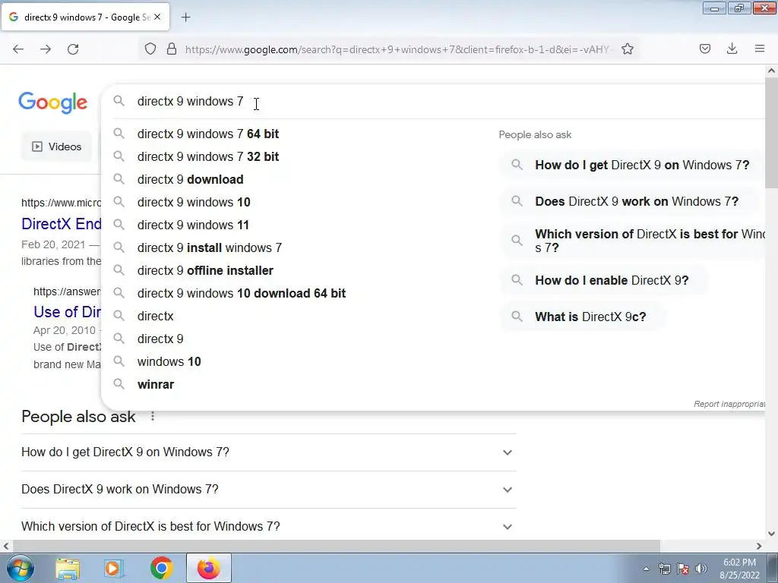The width and height of the screenshot is (778, 583).
Task: Go back to the previous page
Action: [18, 49]
